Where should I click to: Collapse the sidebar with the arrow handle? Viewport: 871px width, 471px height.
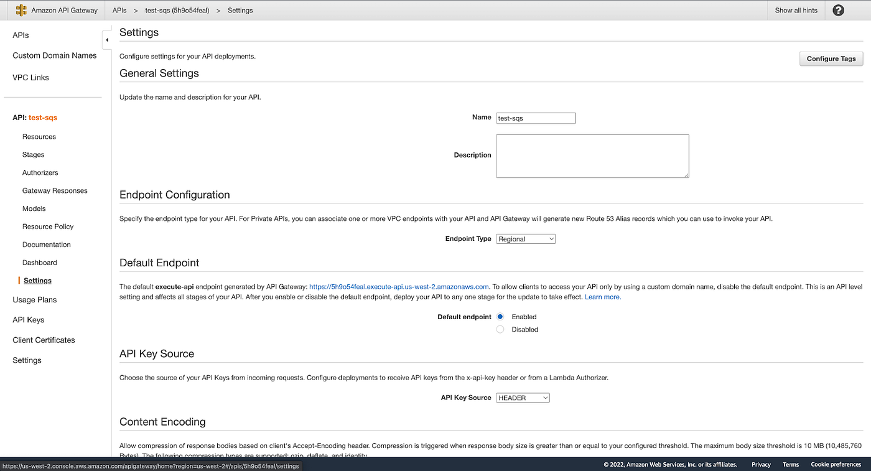pyautogui.click(x=107, y=40)
